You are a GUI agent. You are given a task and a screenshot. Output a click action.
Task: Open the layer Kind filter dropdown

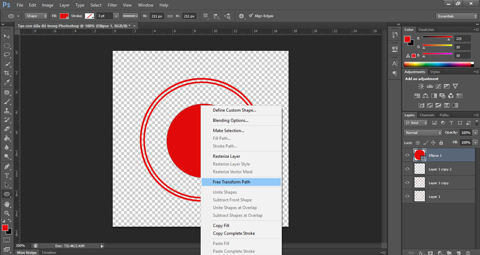[x=416, y=123]
